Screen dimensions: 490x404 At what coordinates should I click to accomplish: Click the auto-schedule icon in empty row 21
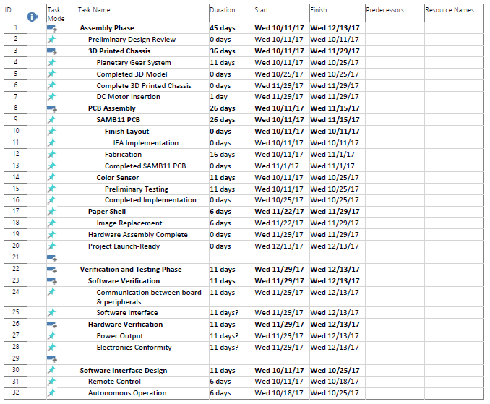(x=52, y=258)
